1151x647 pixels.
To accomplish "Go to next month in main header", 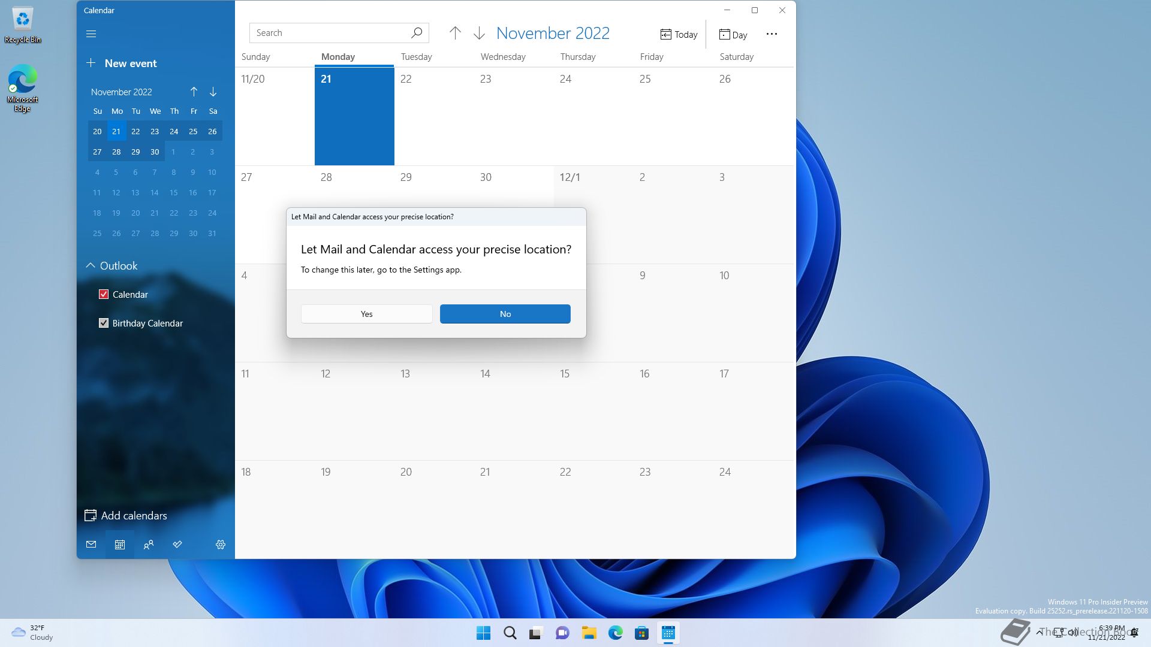I will tap(479, 34).
